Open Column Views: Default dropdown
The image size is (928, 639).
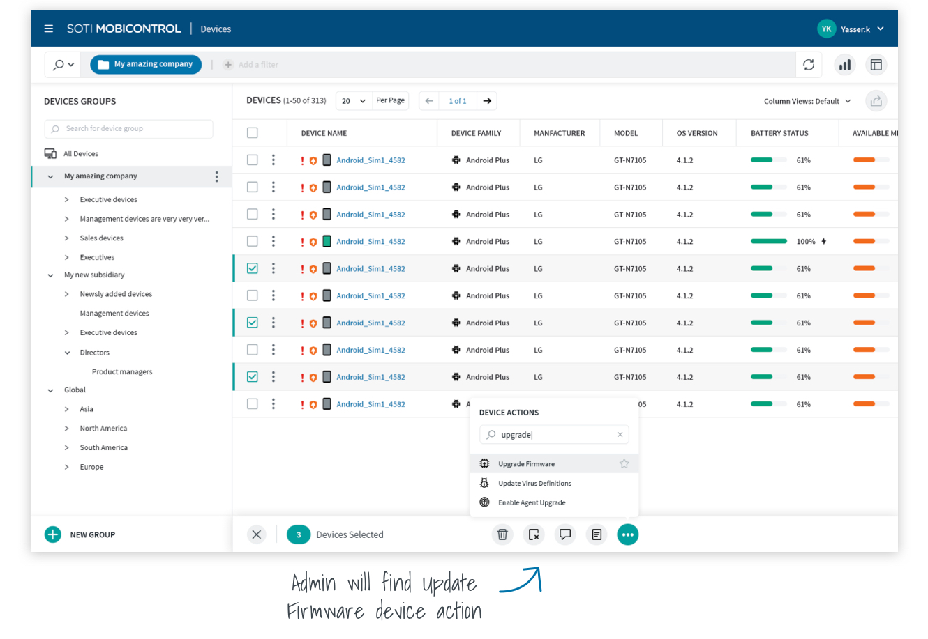click(807, 101)
